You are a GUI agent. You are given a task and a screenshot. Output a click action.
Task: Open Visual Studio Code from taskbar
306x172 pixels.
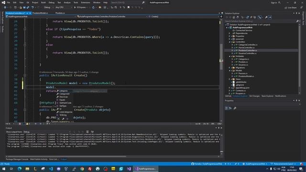click(51, 169)
